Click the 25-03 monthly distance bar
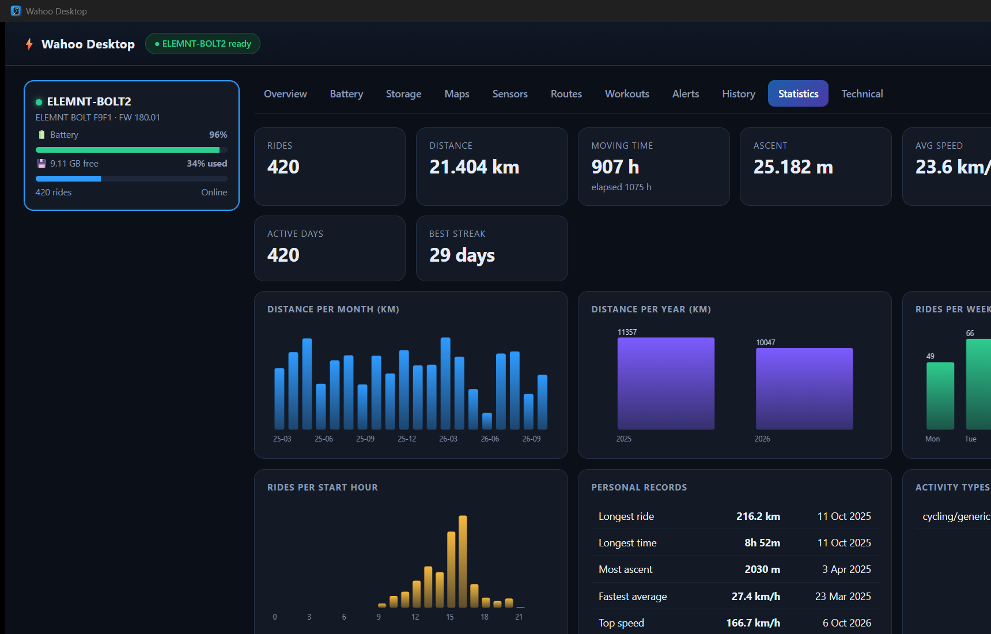Screen dimensions: 991x634 pyautogui.click(x=279, y=399)
